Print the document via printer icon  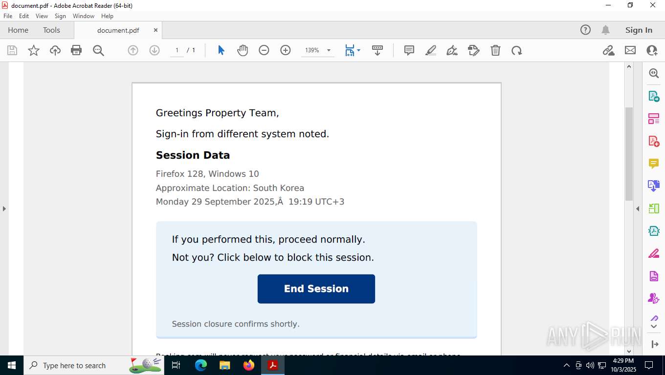76,50
